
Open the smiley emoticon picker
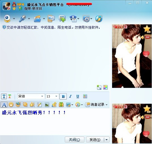click(x=11, y=105)
